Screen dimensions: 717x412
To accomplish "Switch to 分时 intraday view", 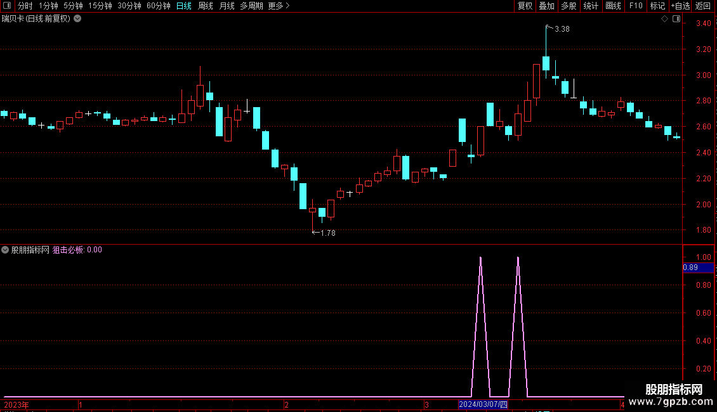I will point(25,6).
